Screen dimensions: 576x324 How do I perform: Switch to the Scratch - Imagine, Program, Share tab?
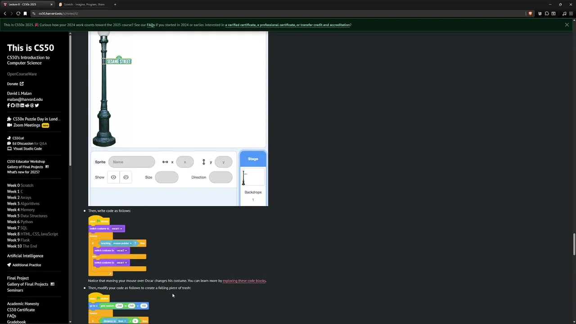pos(84,4)
